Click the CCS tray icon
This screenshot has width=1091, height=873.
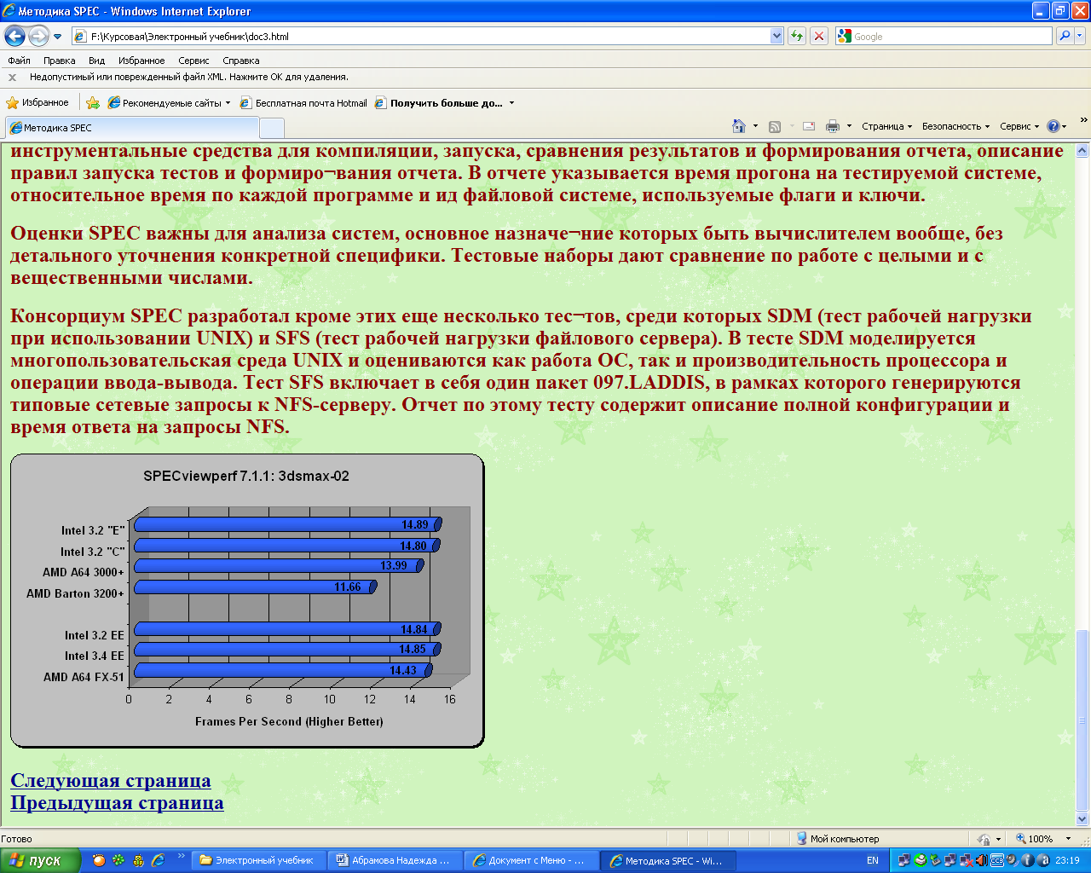(996, 860)
